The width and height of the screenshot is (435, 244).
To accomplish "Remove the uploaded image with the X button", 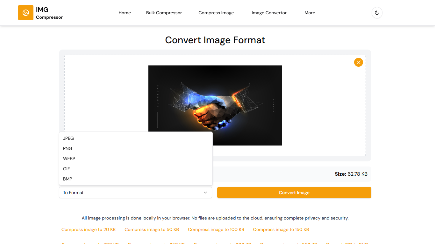I will point(358,62).
